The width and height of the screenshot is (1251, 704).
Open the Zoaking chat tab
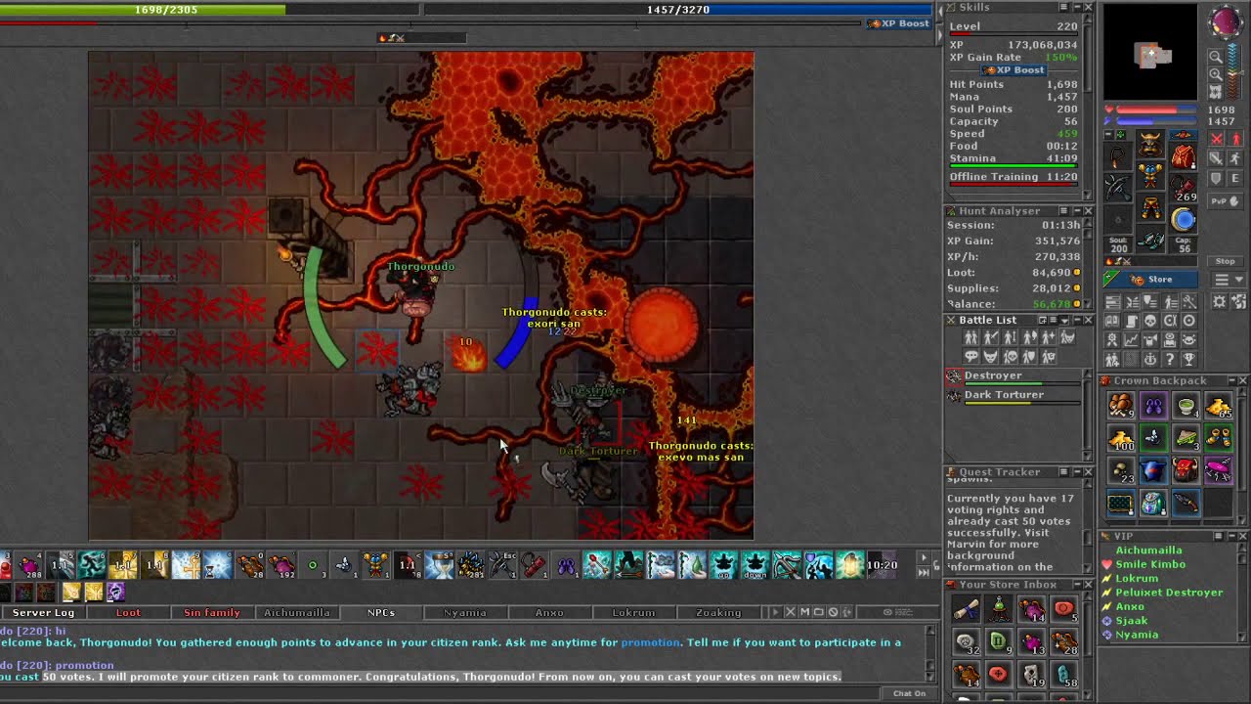pos(718,612)
